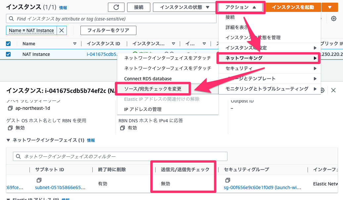Expand the セキュリティ submenu
343x200 pixels.
coord(269,68)
